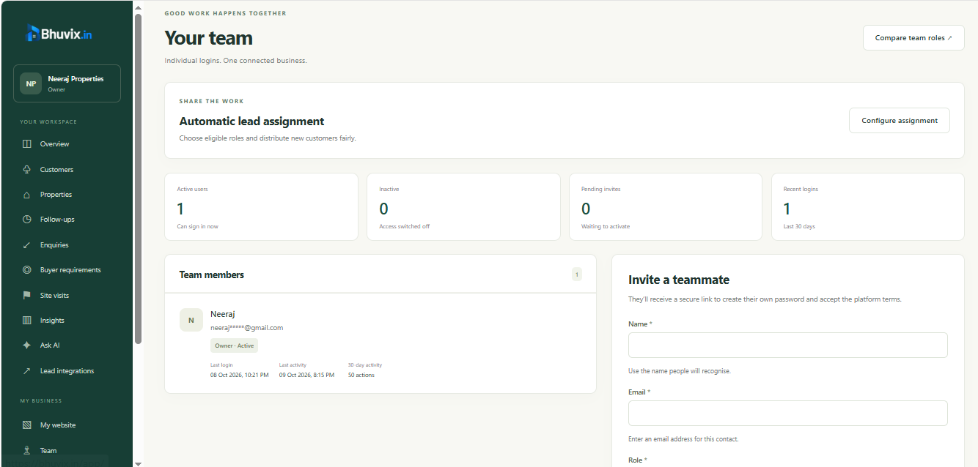Go to Insights in the sidebar
This screenshot has width=978, height=467.
coord(67,321)
